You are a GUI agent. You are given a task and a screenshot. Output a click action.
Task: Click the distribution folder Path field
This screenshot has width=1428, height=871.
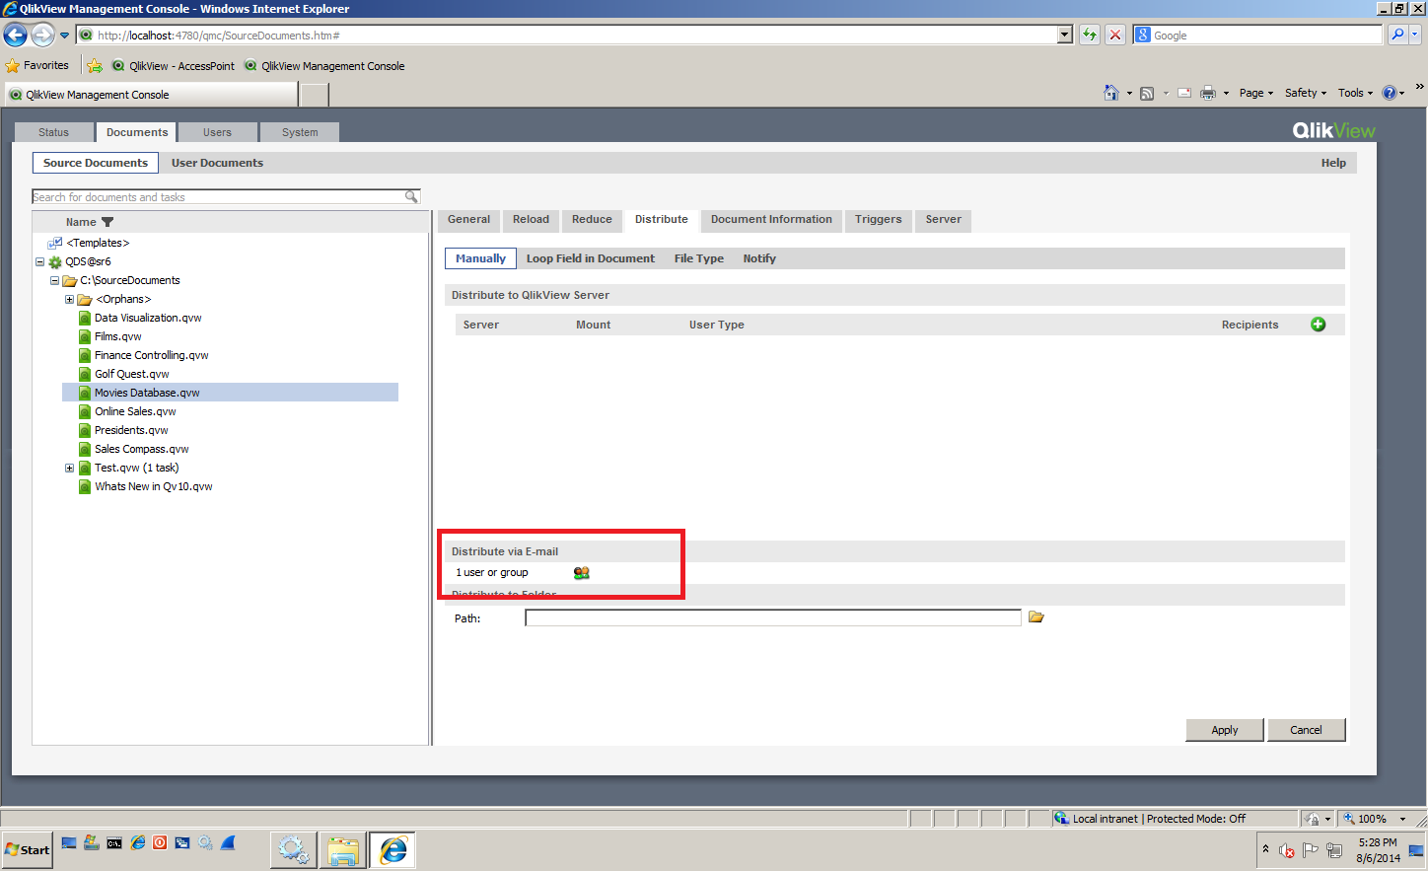773,617
